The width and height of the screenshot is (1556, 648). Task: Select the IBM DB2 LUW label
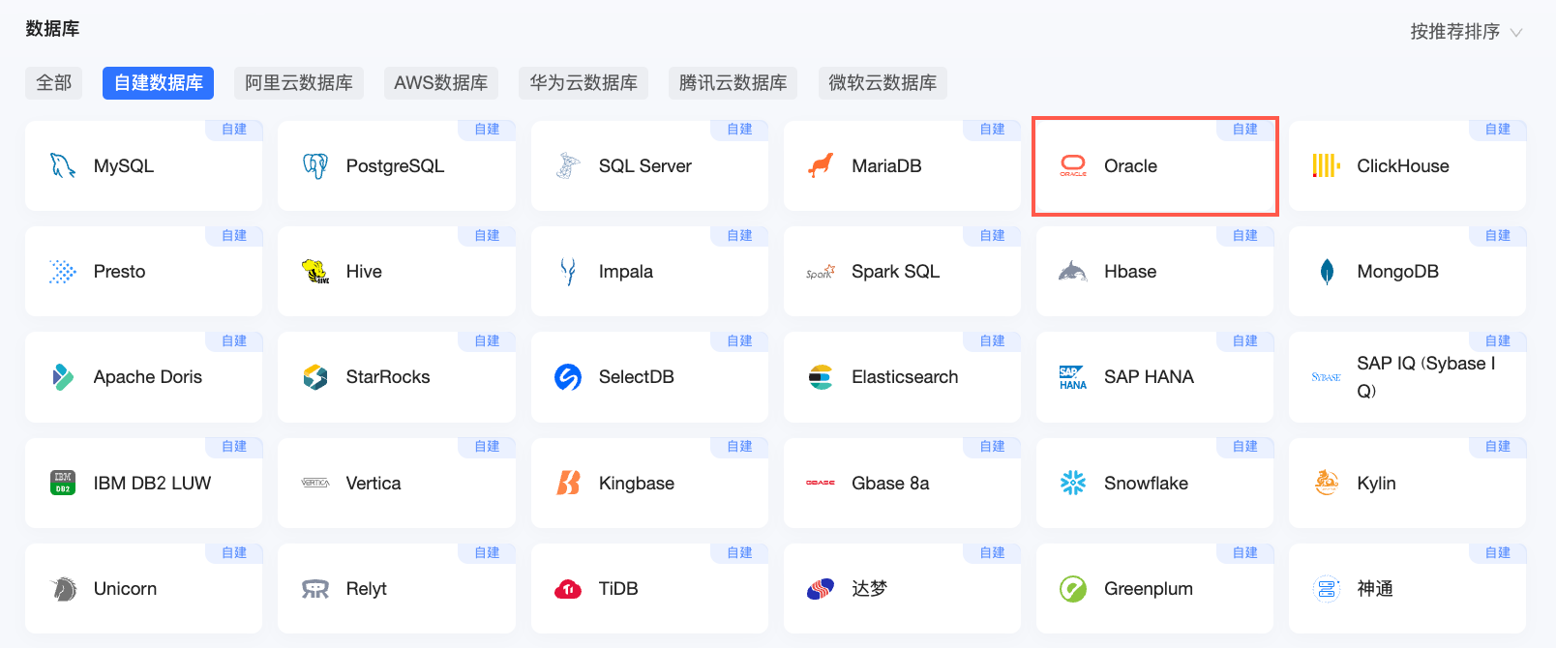152,483
